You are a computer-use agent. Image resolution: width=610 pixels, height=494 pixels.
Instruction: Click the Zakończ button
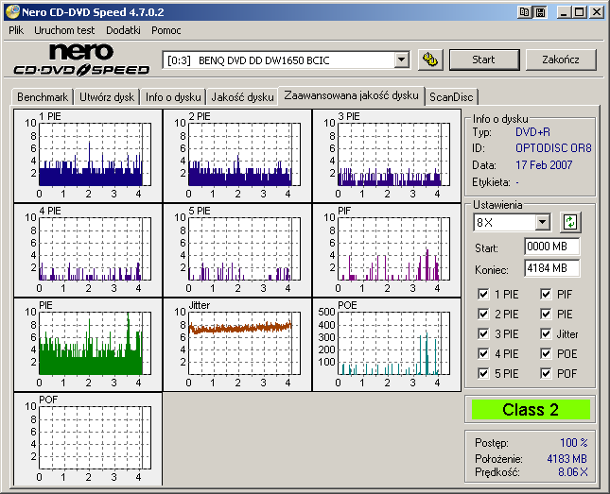(x=561, y=60)
